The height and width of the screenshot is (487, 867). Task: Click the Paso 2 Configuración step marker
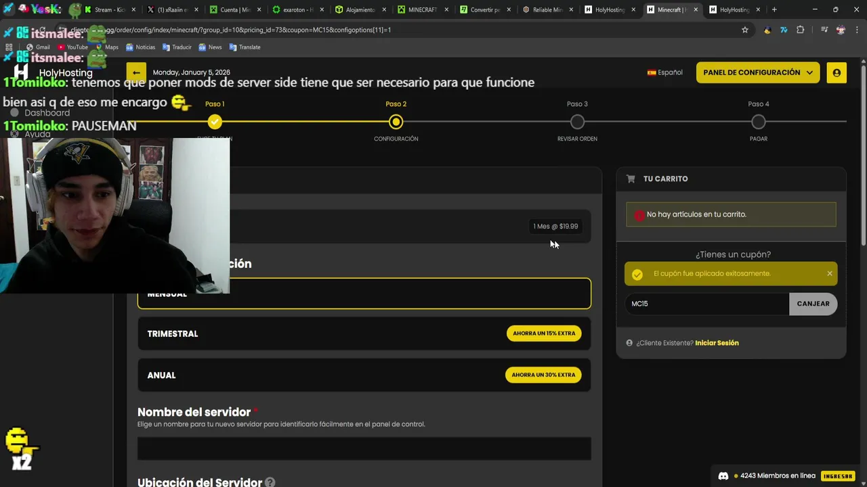[396, 122]
